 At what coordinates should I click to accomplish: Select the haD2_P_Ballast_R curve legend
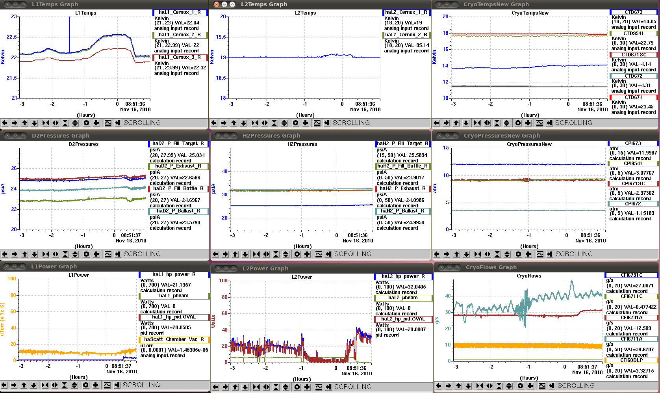tap(178, 211)
